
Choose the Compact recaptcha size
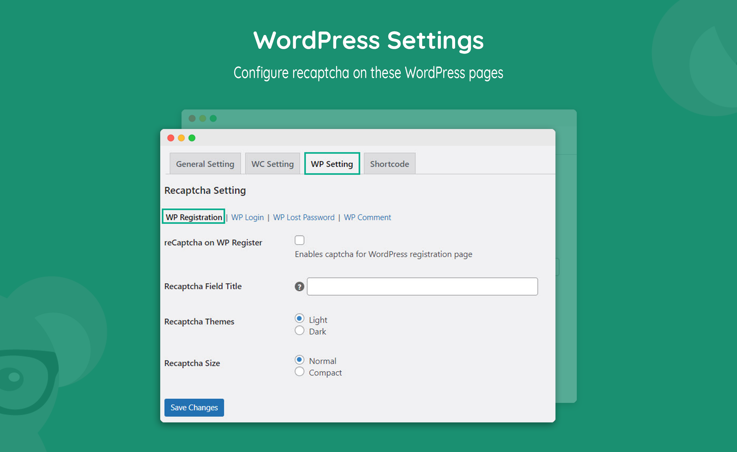[299, 372]
